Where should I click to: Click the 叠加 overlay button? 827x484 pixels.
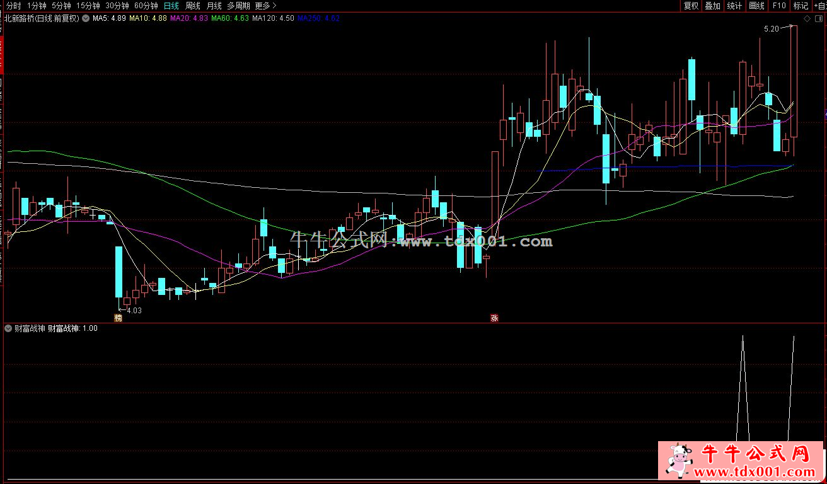coord(712,6)
